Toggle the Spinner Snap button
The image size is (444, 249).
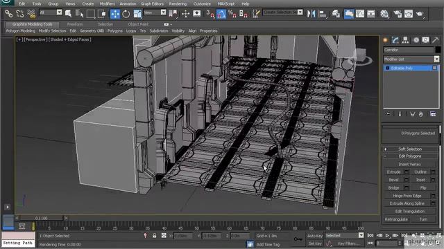tap(244, 14)
